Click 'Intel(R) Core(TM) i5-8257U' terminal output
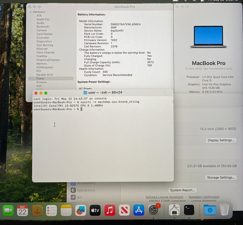This screenshot has width=243, height=225. [x=56, y=106]
